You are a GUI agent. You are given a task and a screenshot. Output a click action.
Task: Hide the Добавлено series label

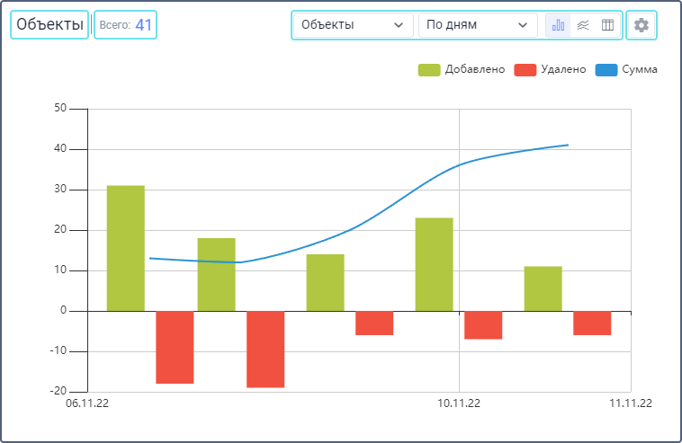(x=475, y=69)
